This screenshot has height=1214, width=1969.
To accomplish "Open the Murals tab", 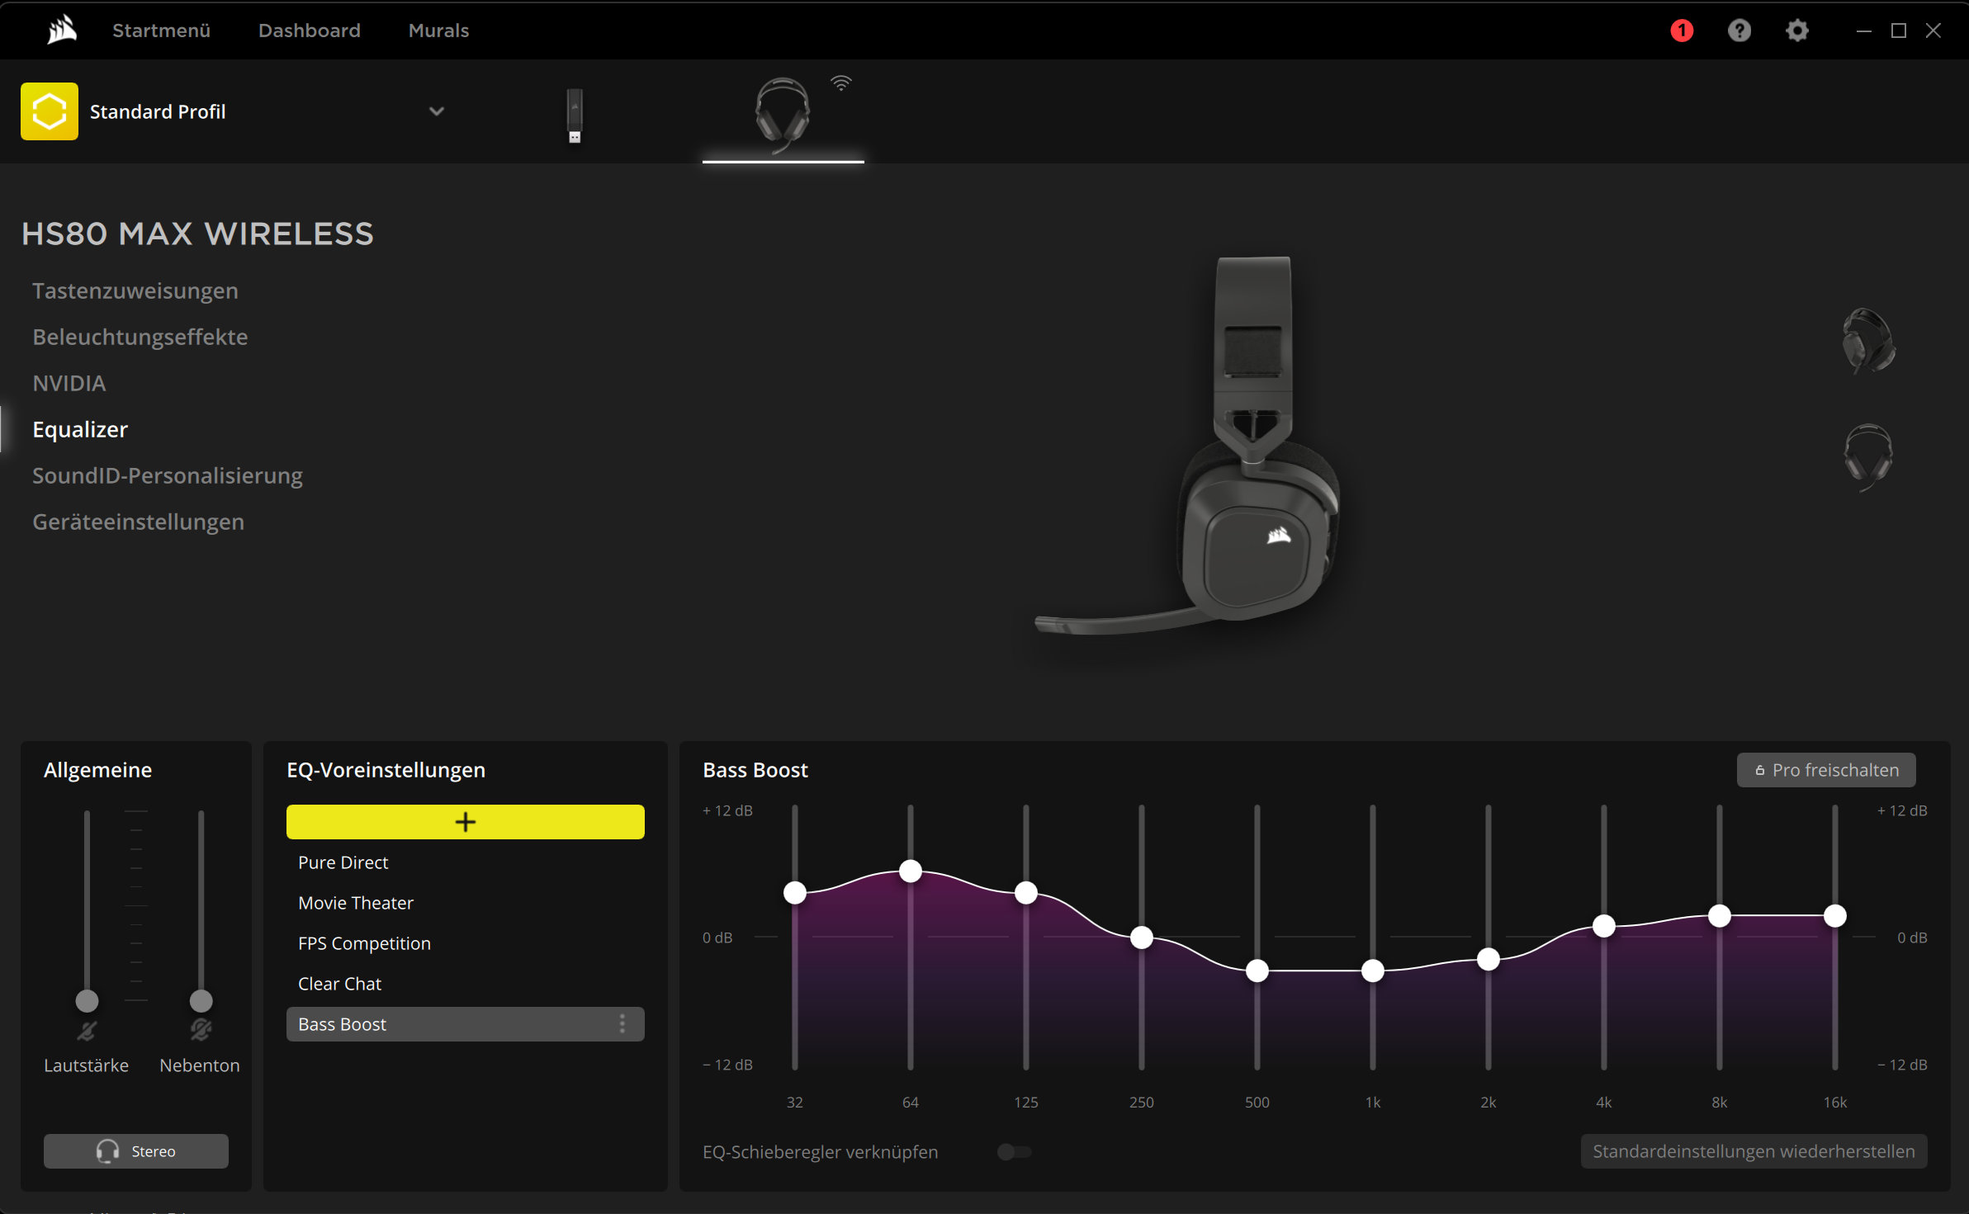I will 439,31.
